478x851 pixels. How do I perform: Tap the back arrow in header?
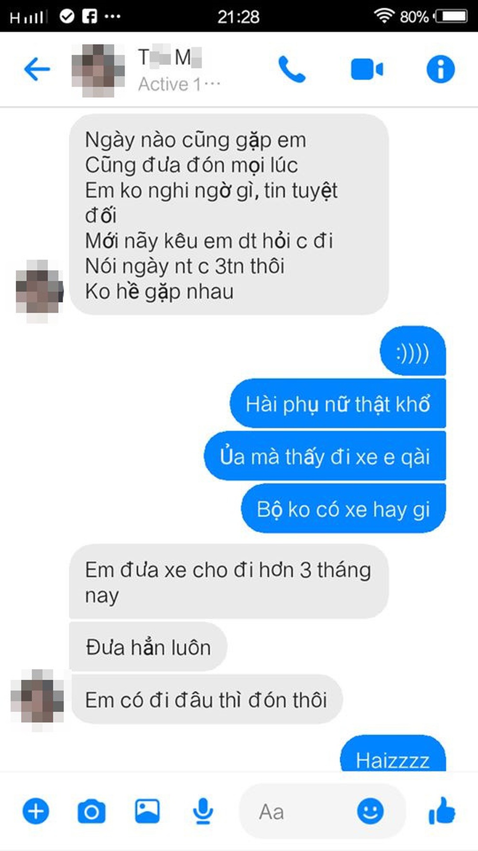(37, 69)
